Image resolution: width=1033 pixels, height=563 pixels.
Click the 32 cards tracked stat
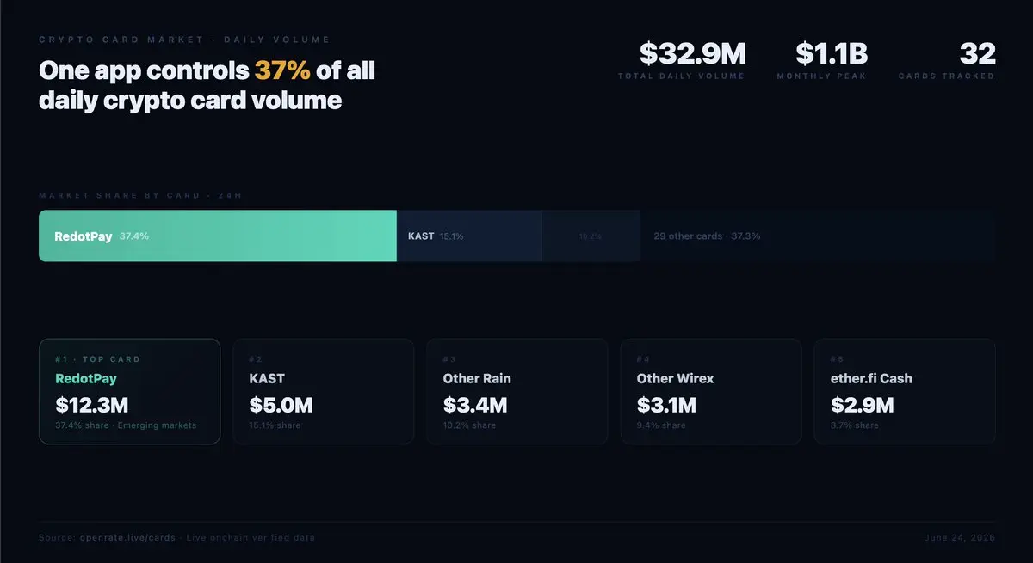point(947,59)
